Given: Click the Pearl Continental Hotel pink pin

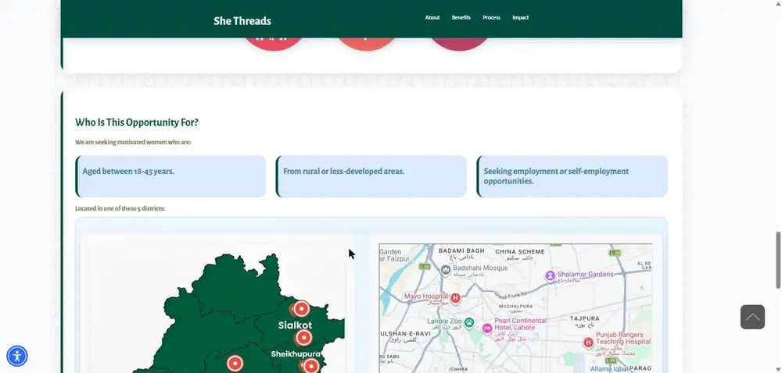Looking at the screenshot, I should coord(486,329).
